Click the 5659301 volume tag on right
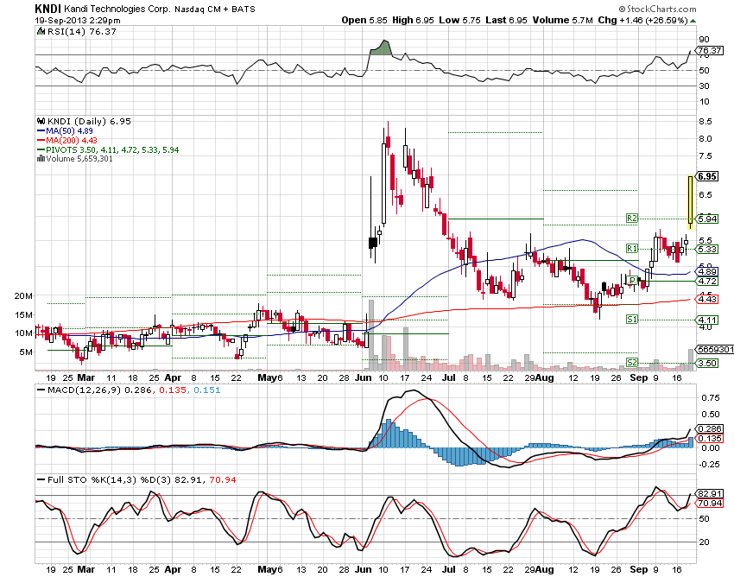This screenshot has height=577, width=734. click(x=715, y=349)
